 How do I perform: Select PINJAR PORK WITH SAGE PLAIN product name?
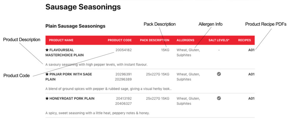[x=69, y=77]
